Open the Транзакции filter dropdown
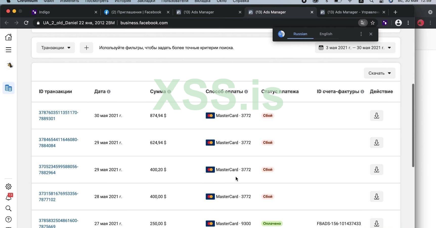 point(56,48)
